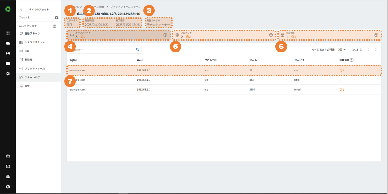
Task: Click the ポート column header
Action: point(253,60)
